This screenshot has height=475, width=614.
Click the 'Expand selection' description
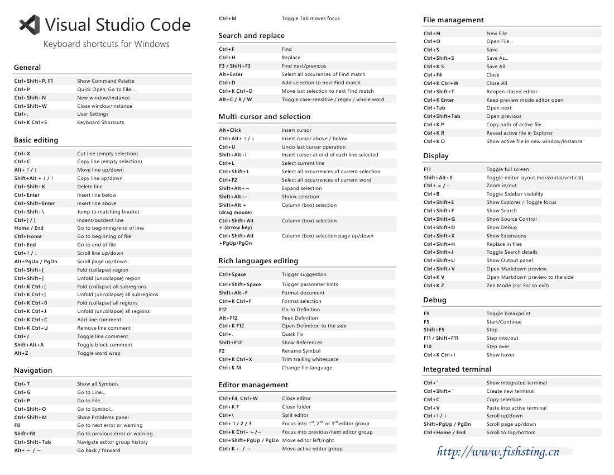pyautogui.click(x=302, y=188)
